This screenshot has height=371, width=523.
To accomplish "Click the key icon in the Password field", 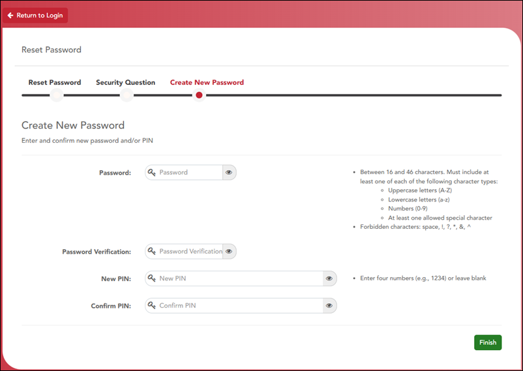I will [x=152, y=173].
